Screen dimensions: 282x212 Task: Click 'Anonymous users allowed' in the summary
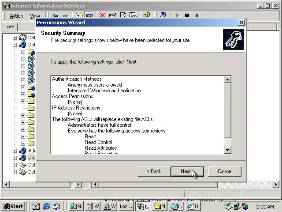coord(95,85)
